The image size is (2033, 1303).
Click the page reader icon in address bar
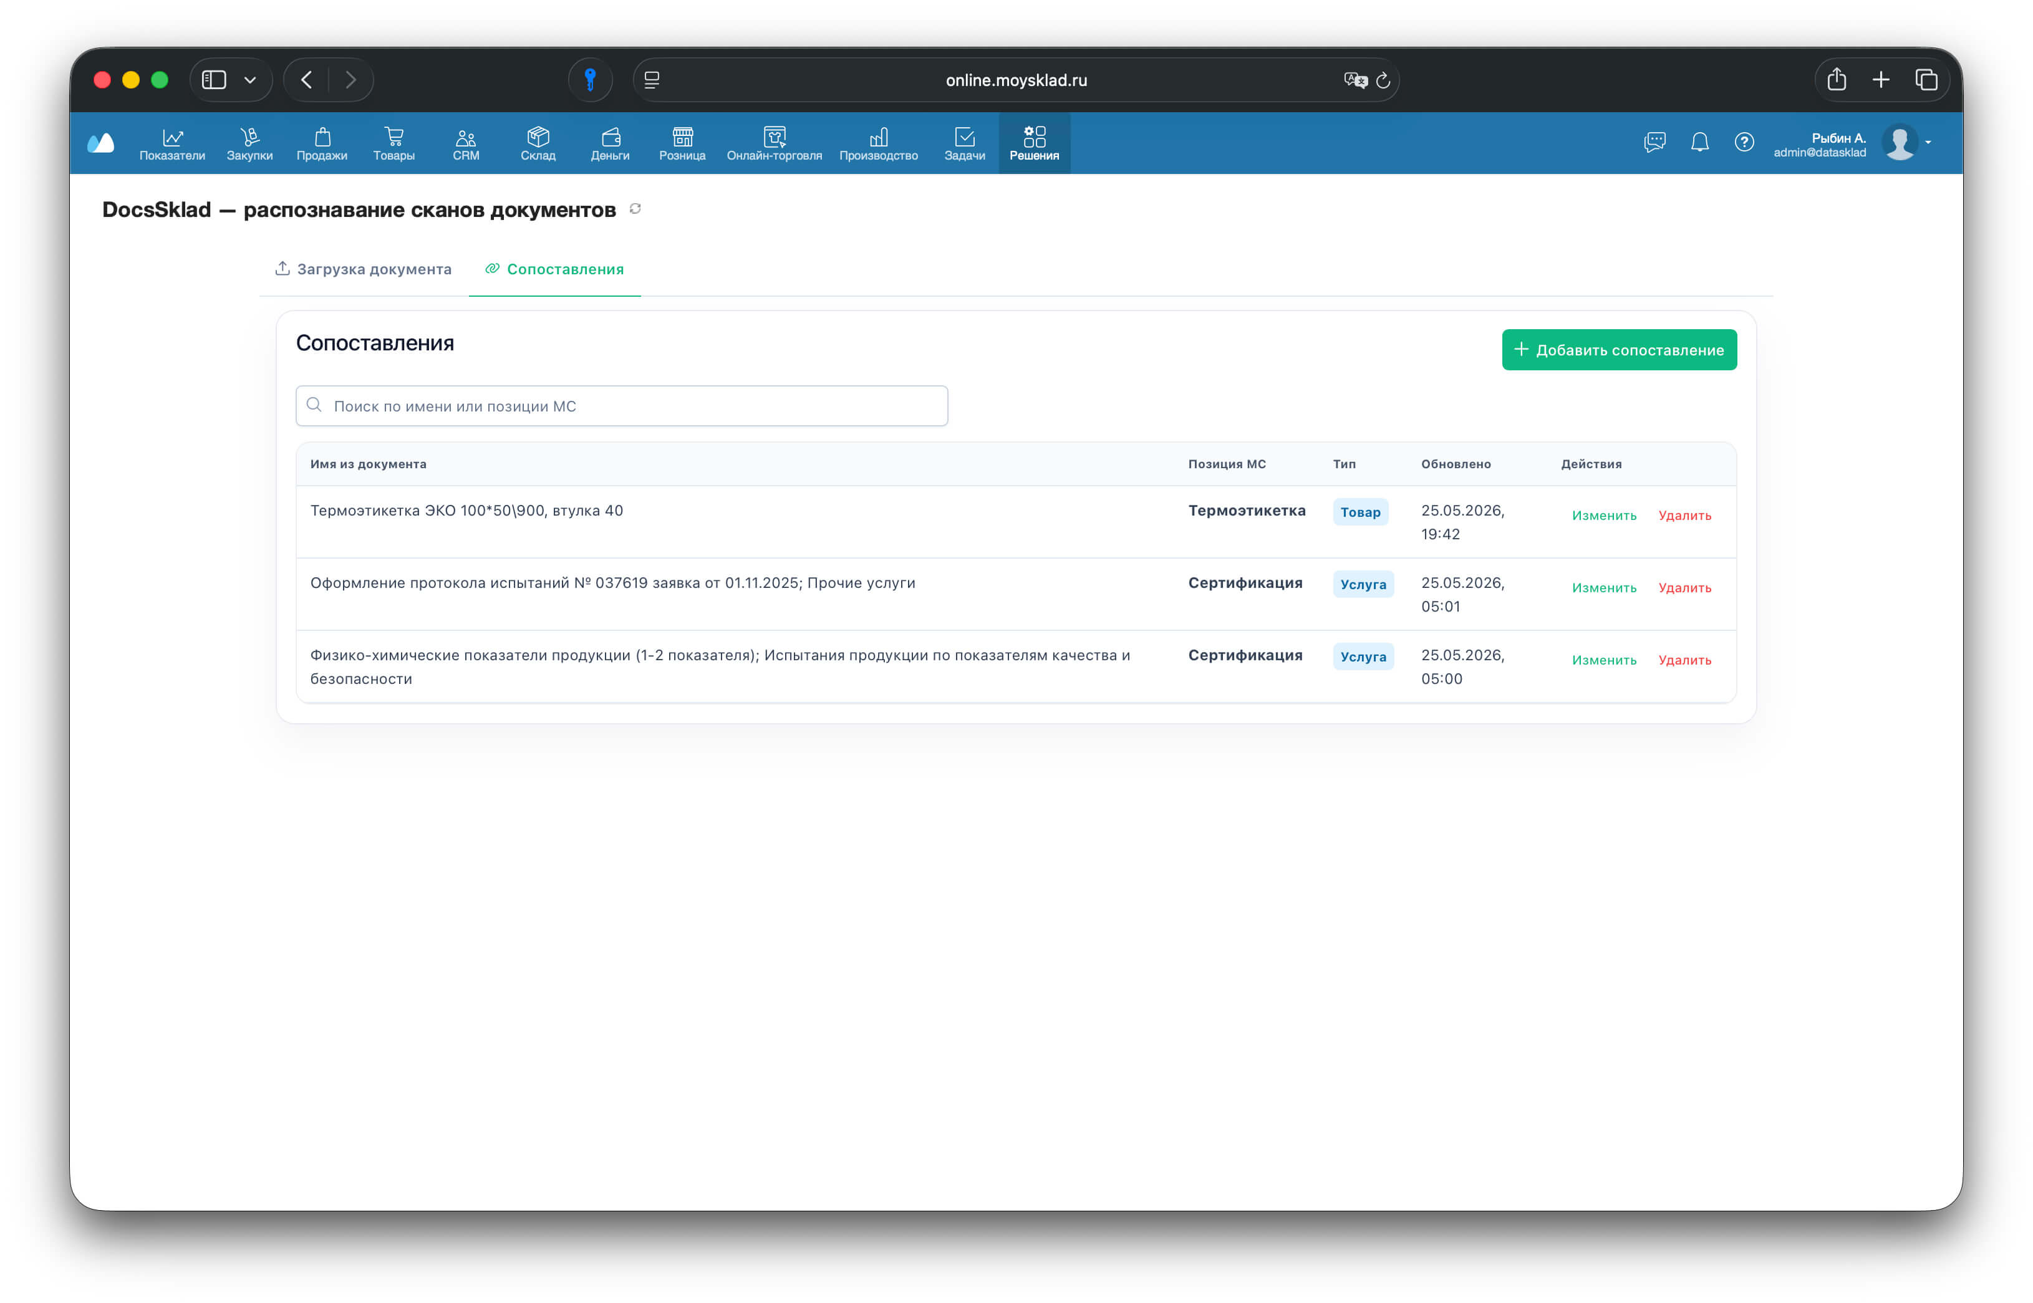(x=652, y=80)
